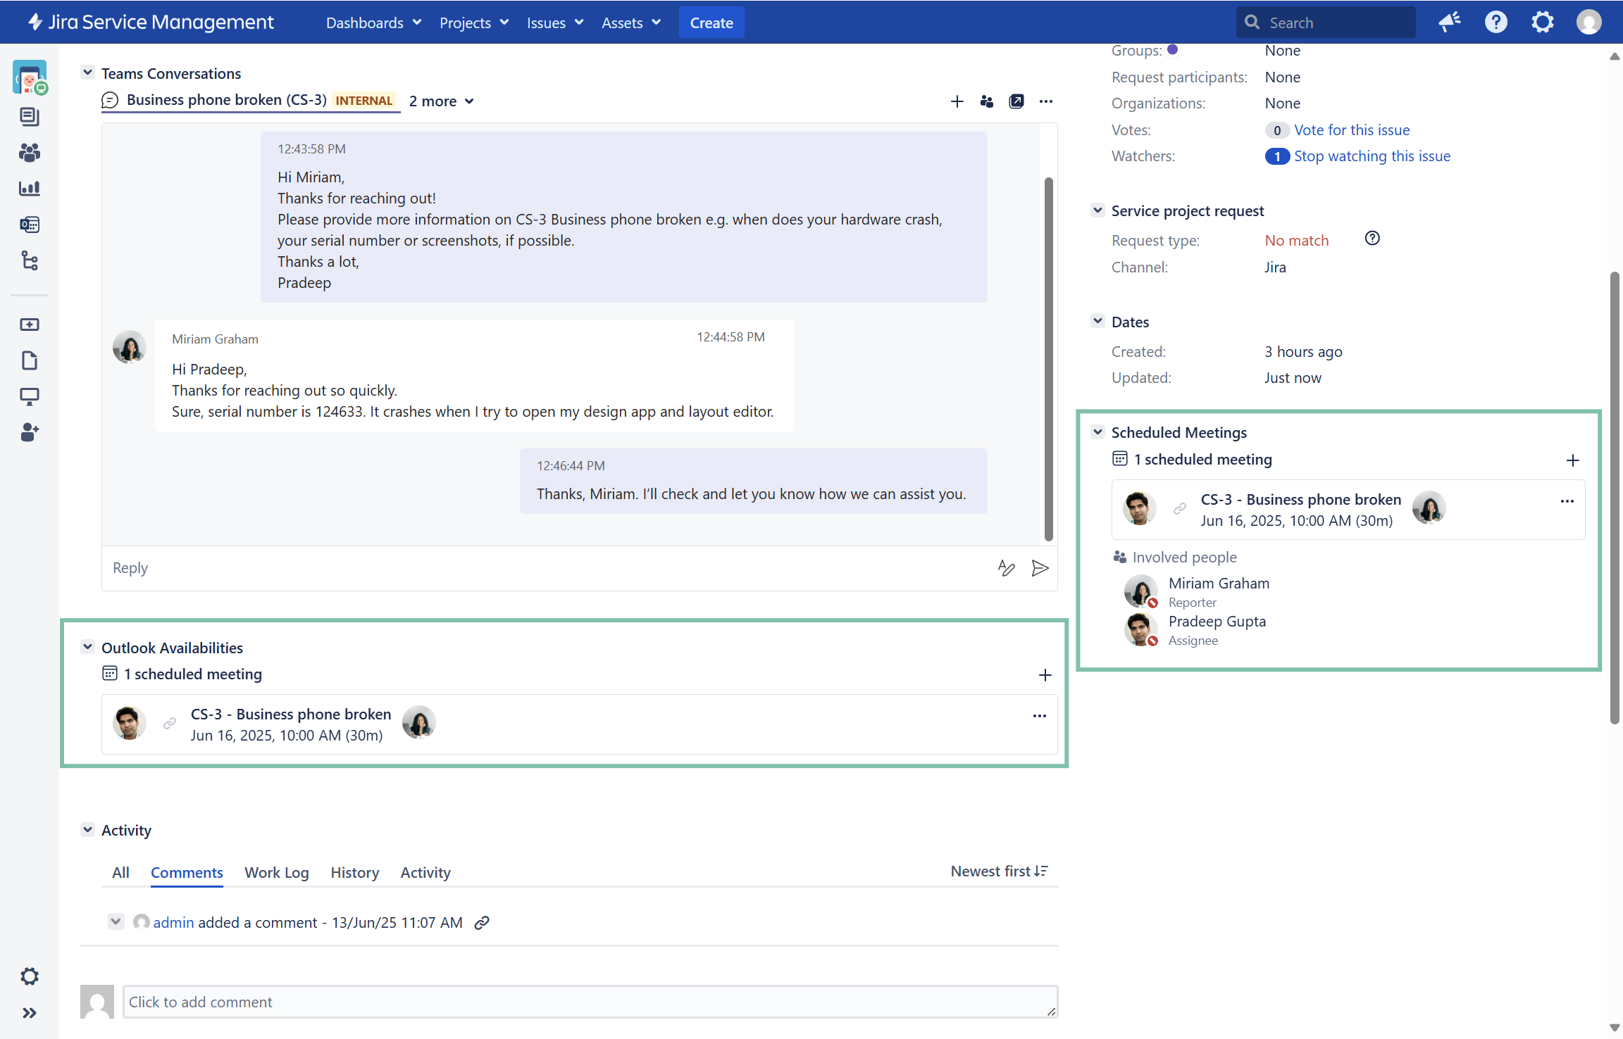Click the Reports chart sidebar icon
1623x1039 pixels.
coord(29,188)
